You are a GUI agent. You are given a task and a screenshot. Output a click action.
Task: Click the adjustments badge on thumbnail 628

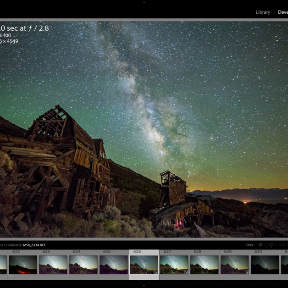click(x=216, y=272)
